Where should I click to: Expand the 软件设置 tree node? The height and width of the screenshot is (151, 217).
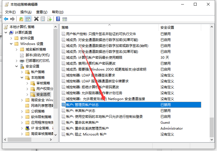[x=11, y=38]
